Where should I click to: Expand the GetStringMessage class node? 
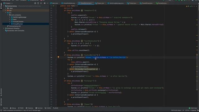(10, 17)
